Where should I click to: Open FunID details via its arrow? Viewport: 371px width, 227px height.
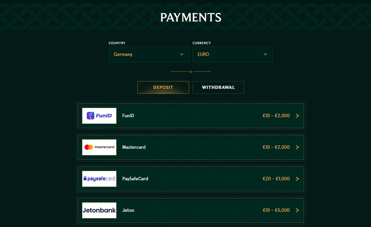coord(298,116)
